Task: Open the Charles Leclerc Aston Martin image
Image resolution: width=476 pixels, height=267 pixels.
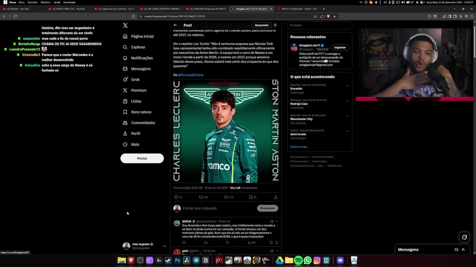Action: [226, 131]
